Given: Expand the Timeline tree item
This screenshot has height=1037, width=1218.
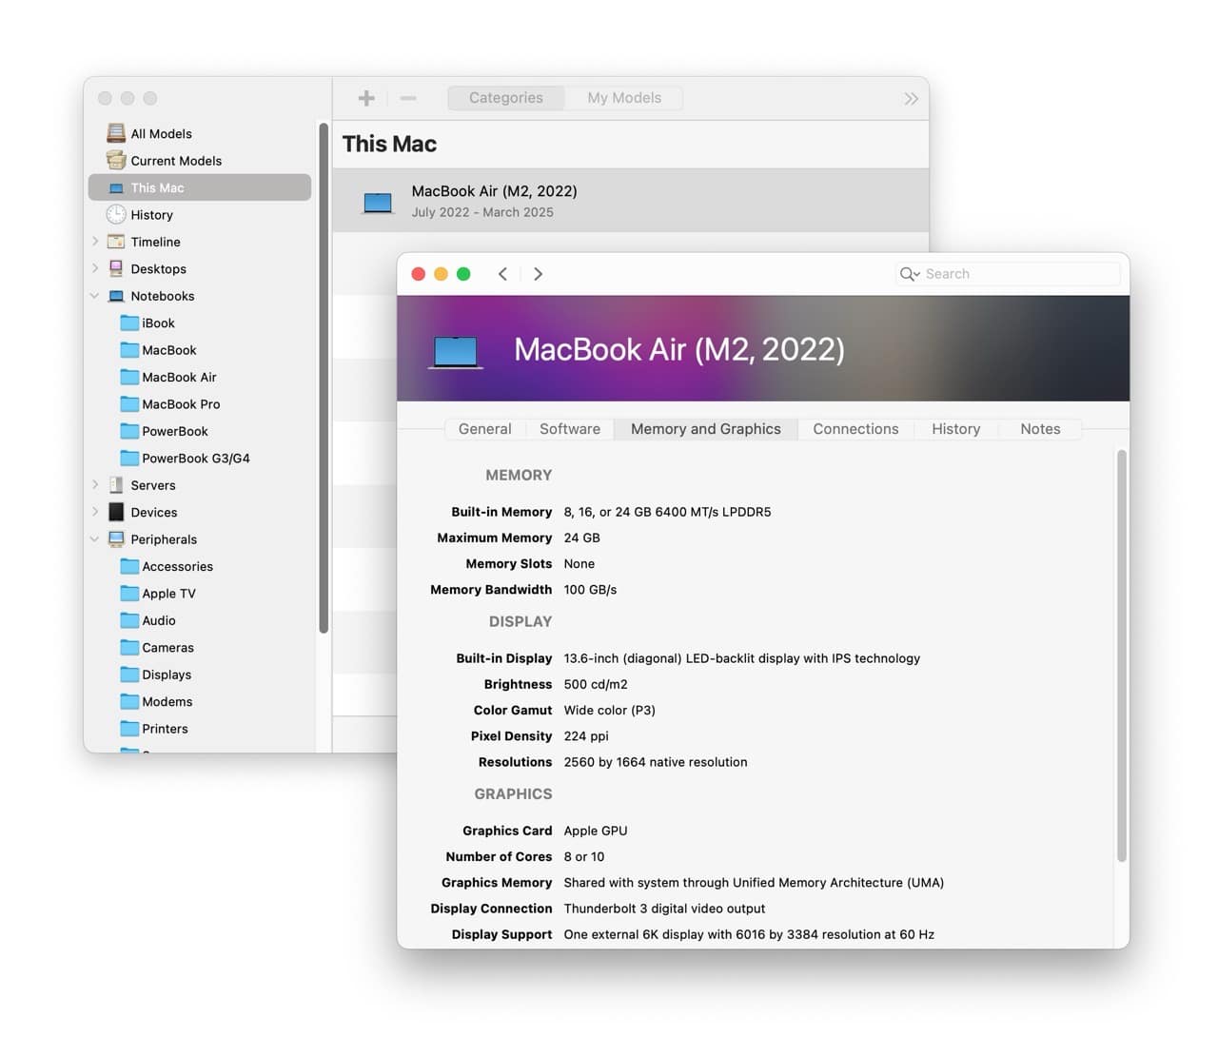Looking at the screenshot, I should [95, 242].
